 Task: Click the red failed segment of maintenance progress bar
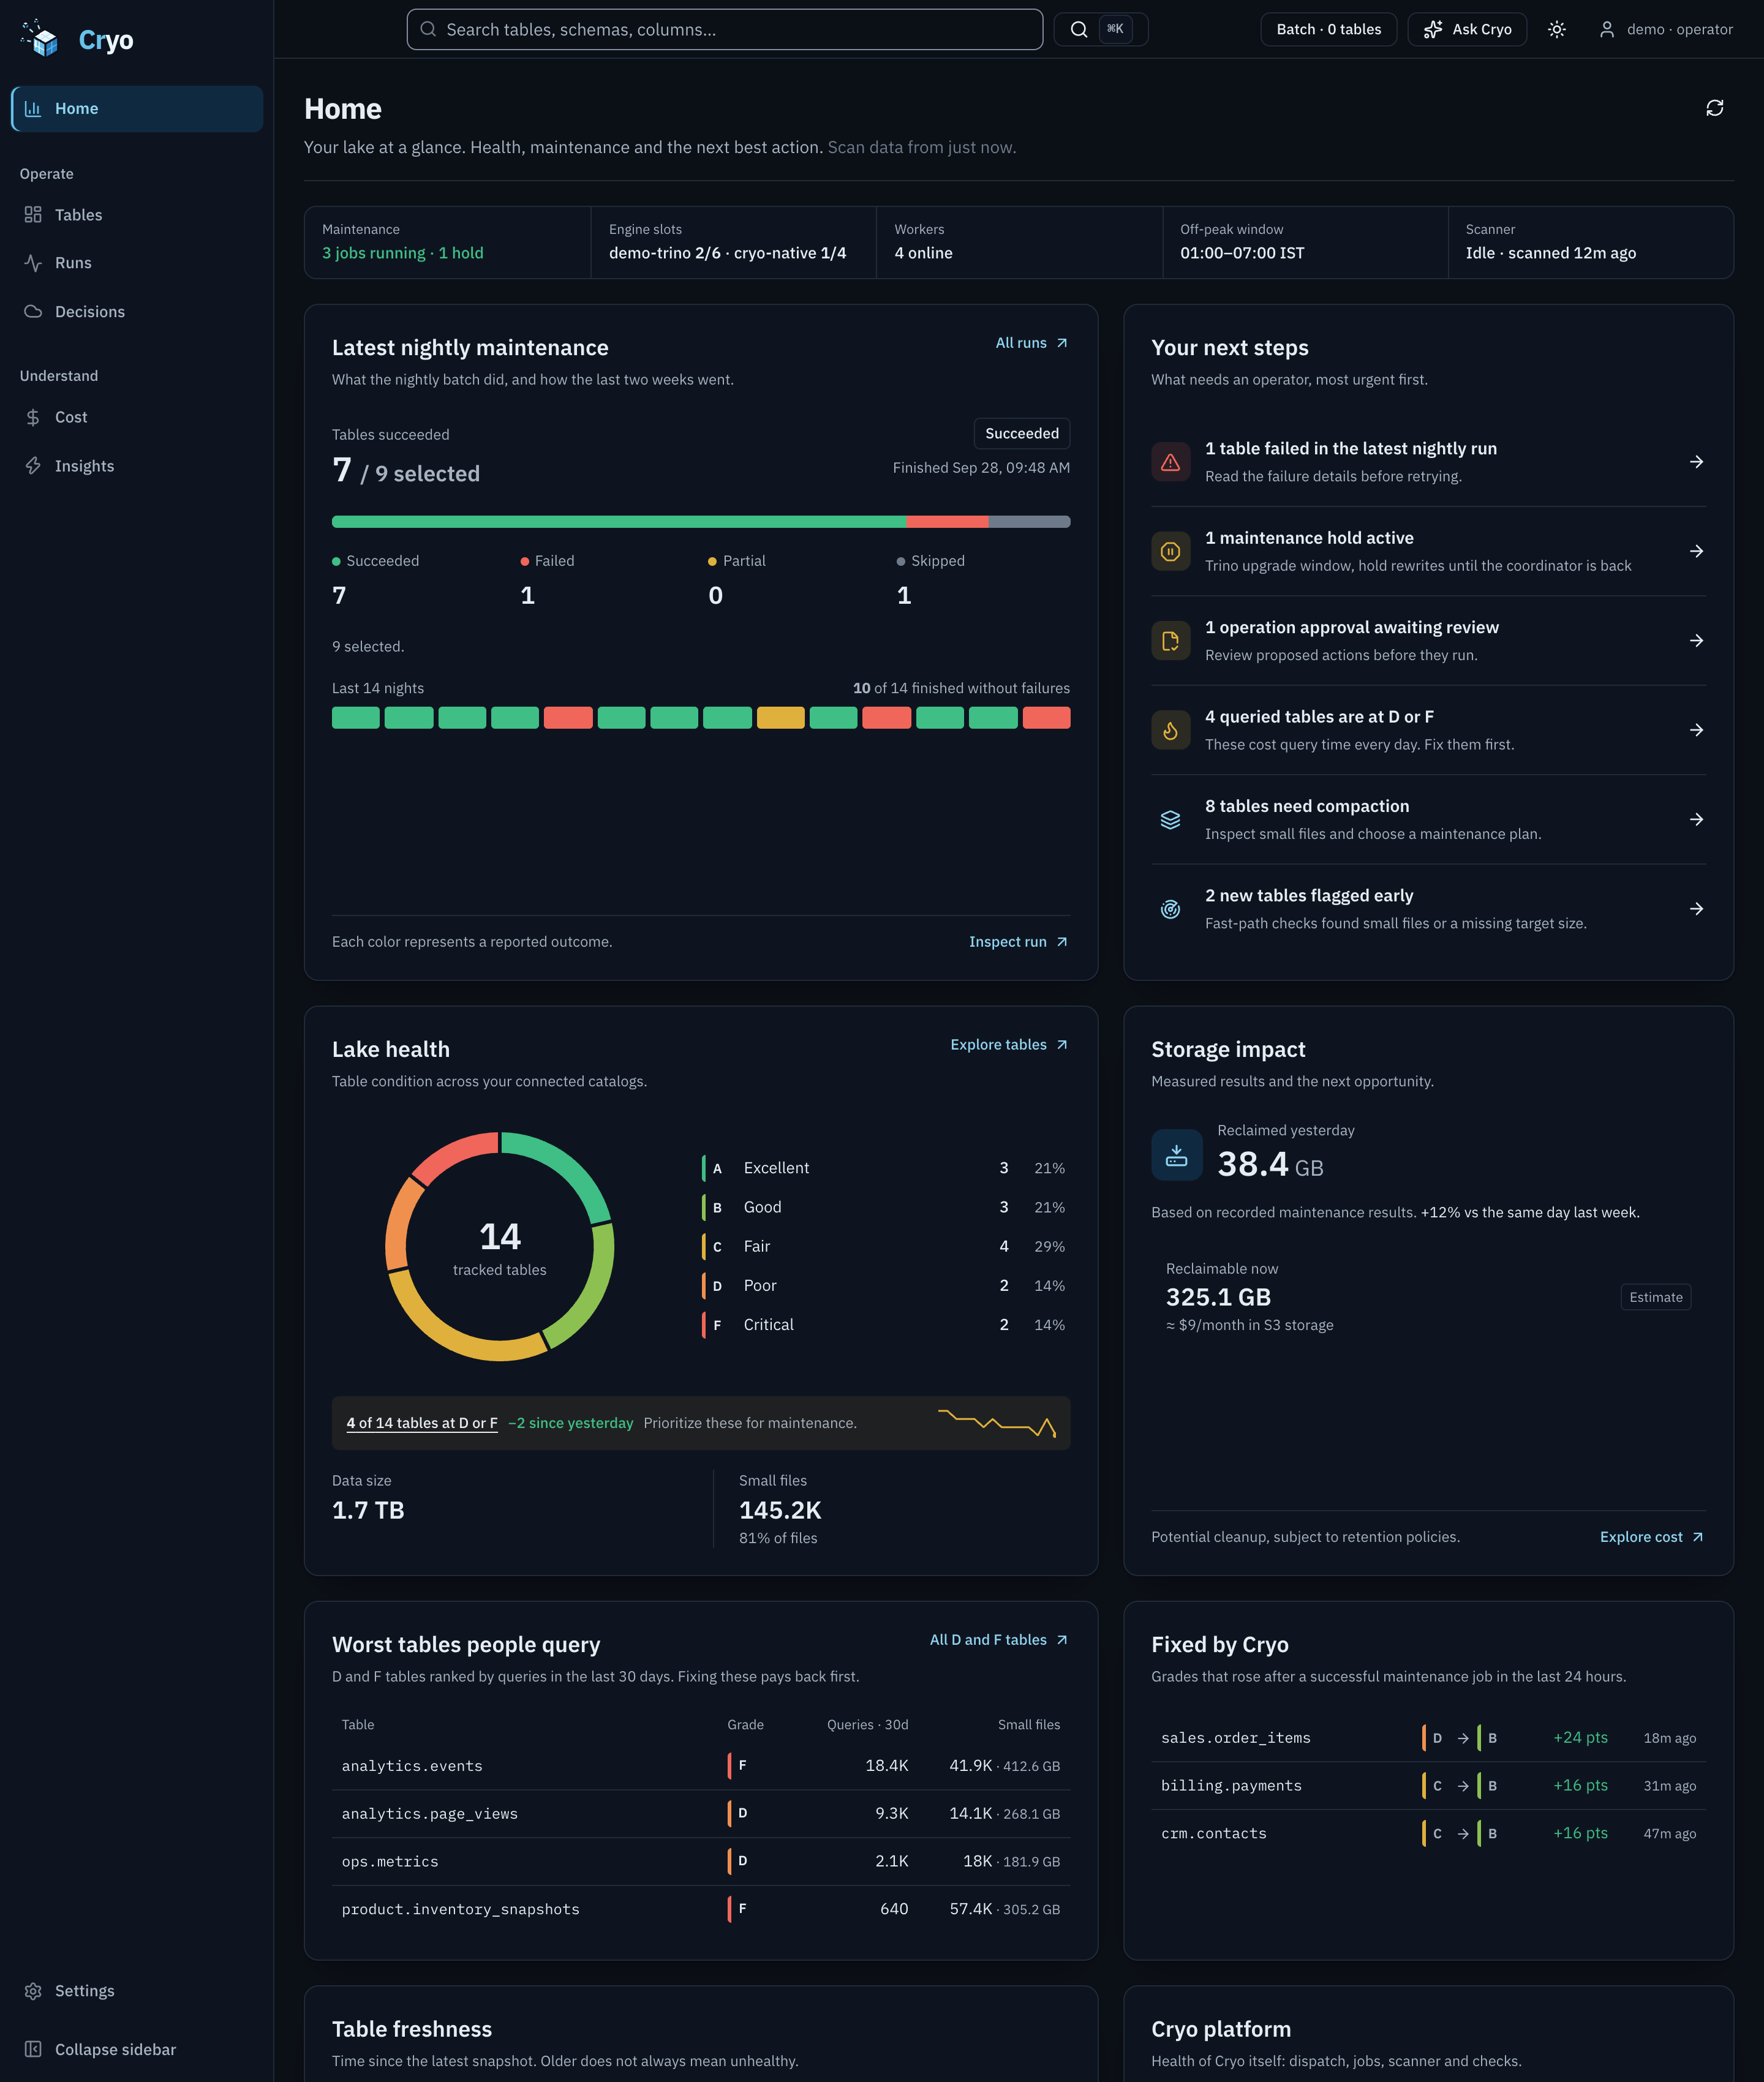point(947,522)
